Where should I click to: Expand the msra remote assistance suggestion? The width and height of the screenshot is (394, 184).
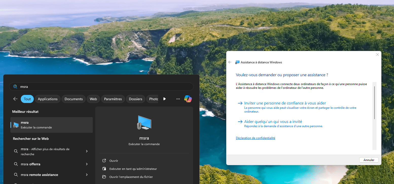(87, 174)
